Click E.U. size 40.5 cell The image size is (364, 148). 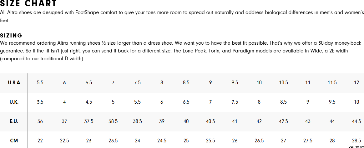click(x=210, y=121)
